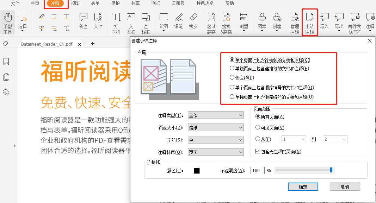Open the bookmarks panel in sidebar

click(x=6, y=62)
